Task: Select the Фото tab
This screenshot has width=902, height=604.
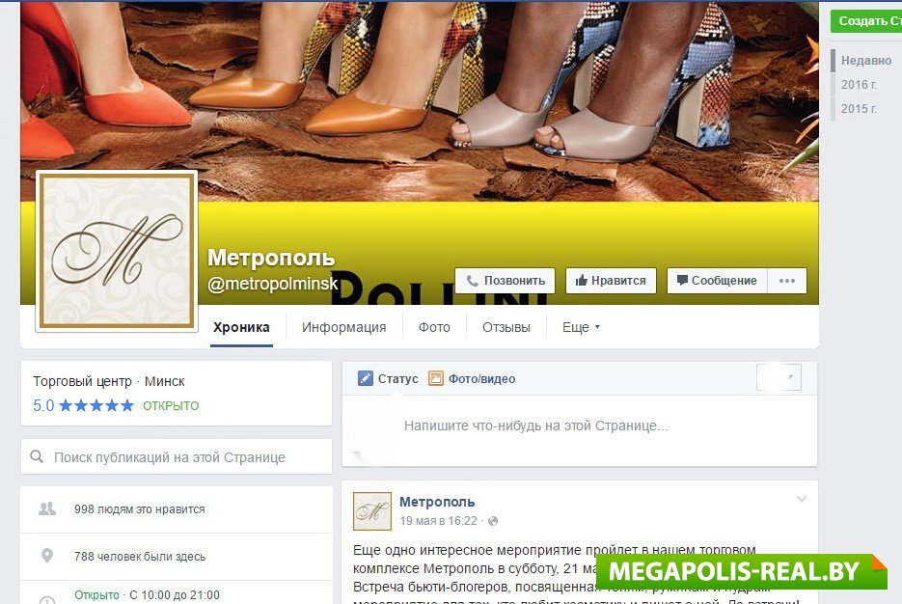Action: [434, 327]
